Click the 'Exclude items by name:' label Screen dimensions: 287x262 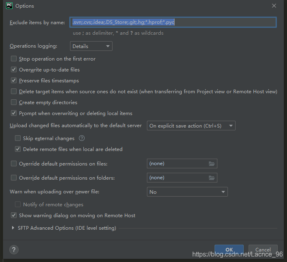tap(37, 23)
